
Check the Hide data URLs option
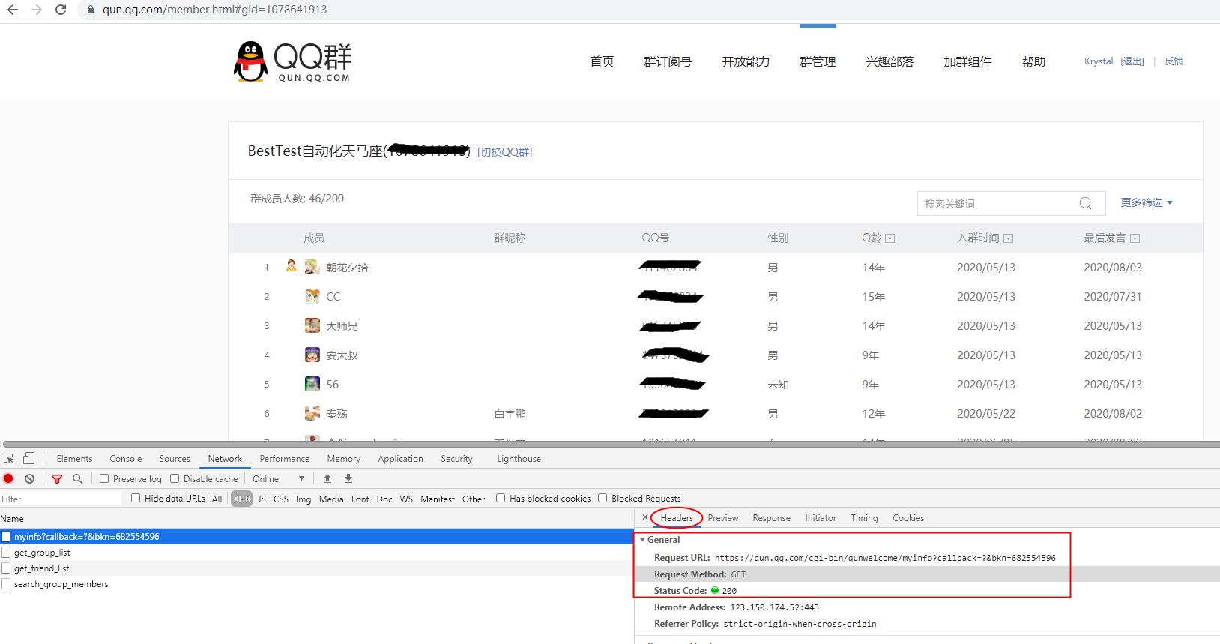tap(136, 498)
